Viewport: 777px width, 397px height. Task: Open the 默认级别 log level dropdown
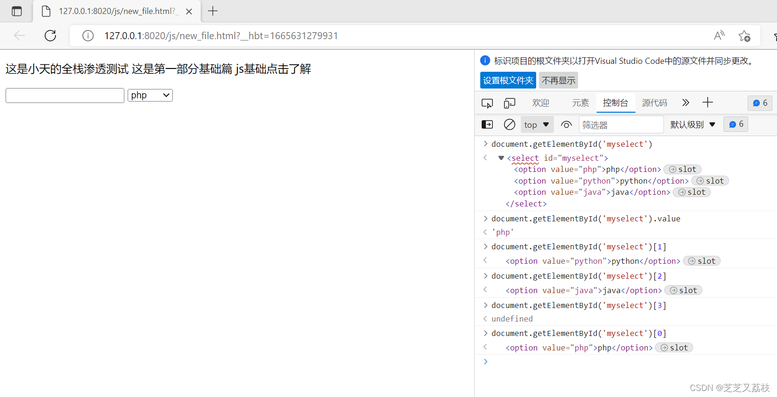693,124
